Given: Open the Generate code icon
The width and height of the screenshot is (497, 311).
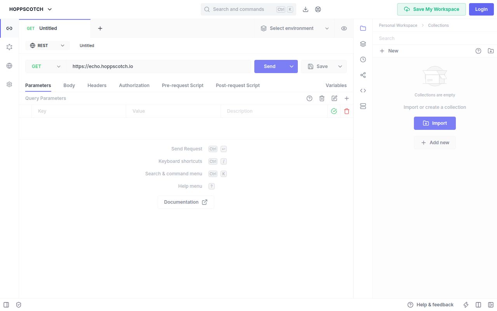Looking at the screenshot, I should [x=363, y=91].
